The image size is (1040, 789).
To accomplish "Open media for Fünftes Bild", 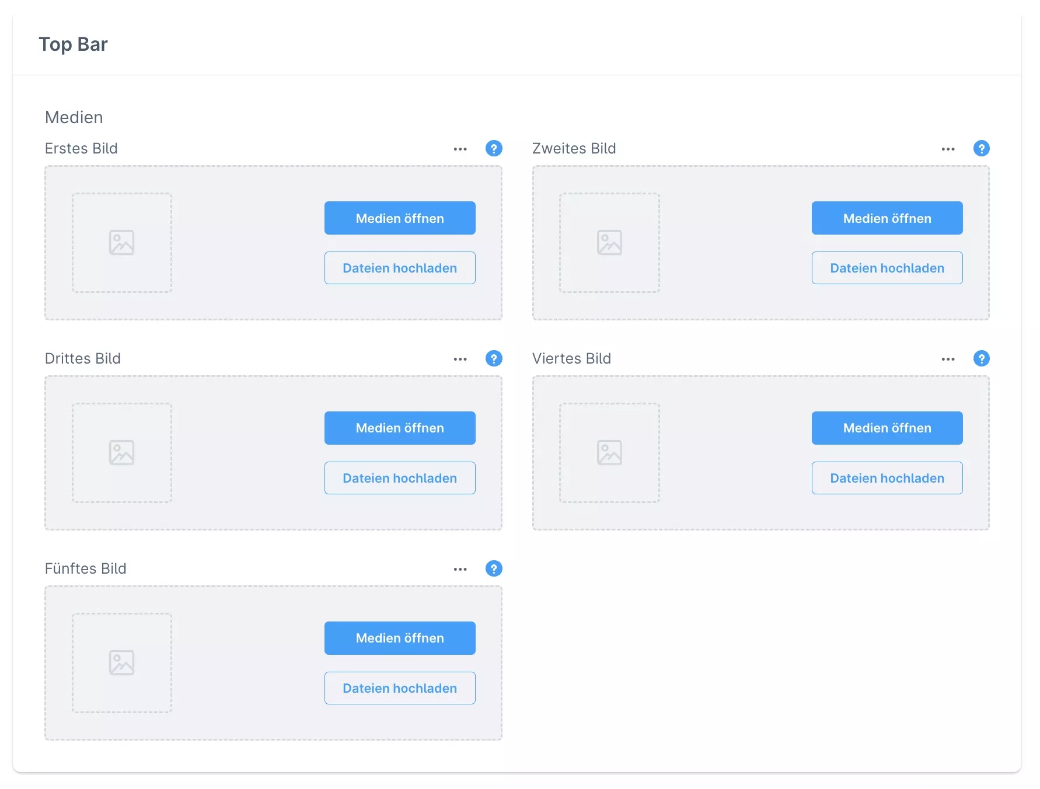I will [400, 638].
